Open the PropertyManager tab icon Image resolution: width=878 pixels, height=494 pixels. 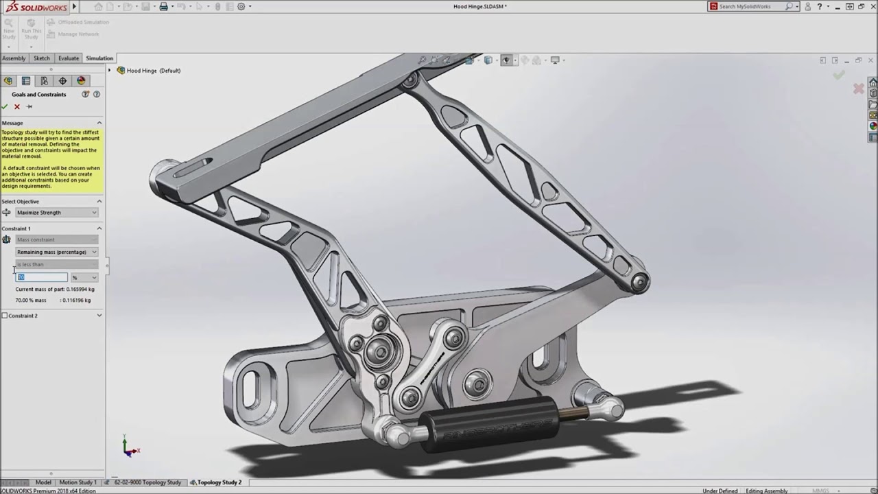click(26, 81)
